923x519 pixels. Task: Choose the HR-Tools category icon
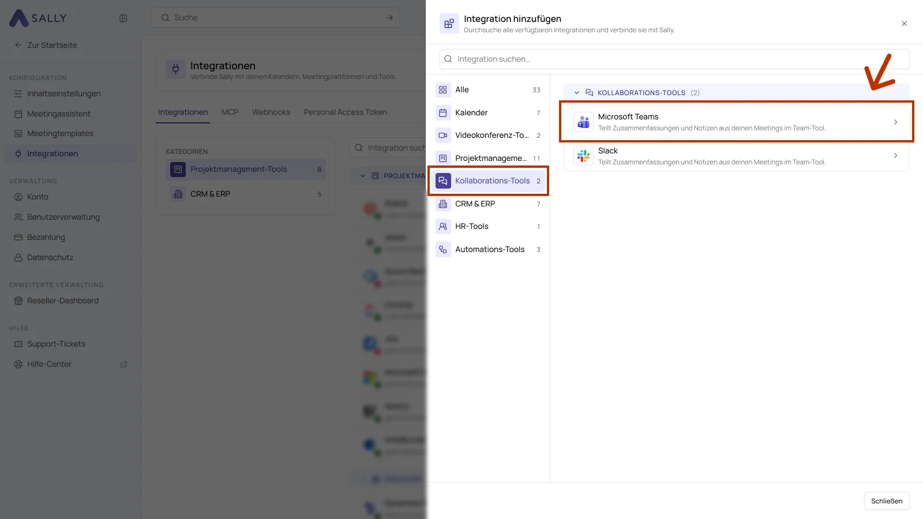(x=443, y=227)
